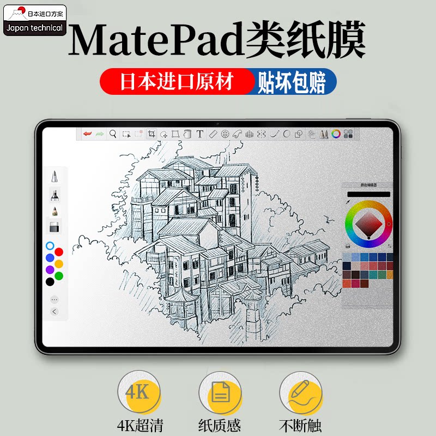Expand more brush options via the ellipsis
This screenshot has width=436, height=436.
coord(55,299)
